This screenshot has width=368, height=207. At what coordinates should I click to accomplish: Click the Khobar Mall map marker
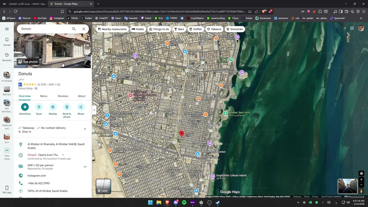point(185,51)
